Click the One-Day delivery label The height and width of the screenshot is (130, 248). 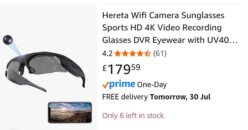[152, 85]
